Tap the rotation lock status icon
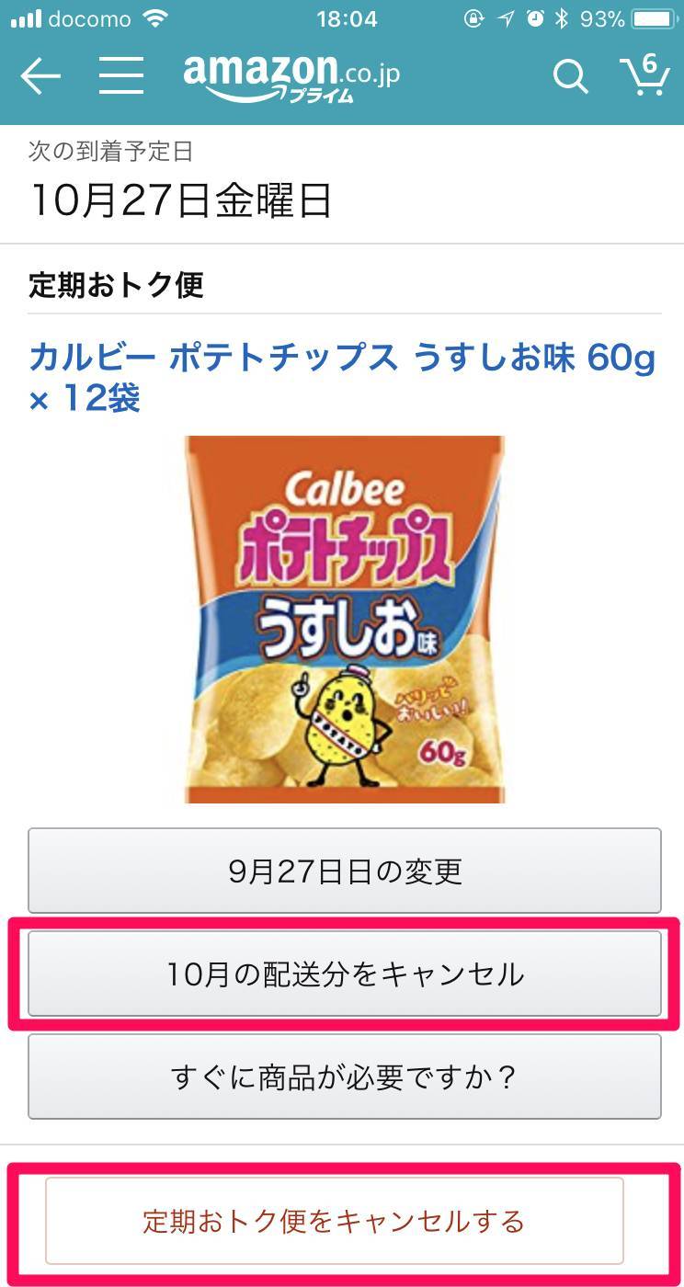This screenshot has width=684, height=1287. 473,19
